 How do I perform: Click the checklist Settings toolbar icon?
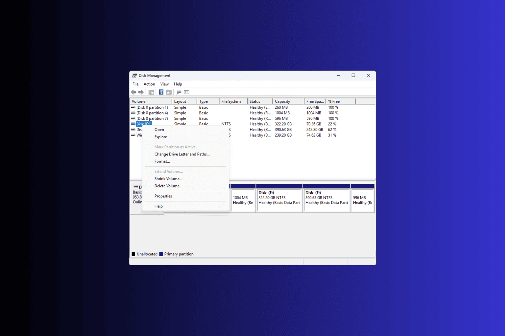pyautogui.click(x=187, y=92)
